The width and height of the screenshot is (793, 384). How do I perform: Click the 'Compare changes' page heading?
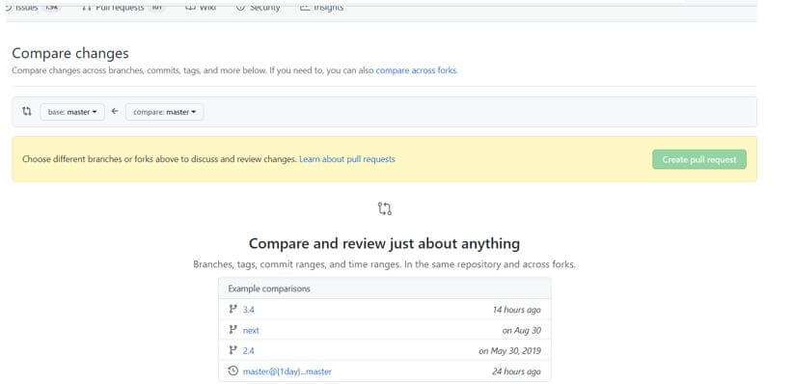[70, 53]
